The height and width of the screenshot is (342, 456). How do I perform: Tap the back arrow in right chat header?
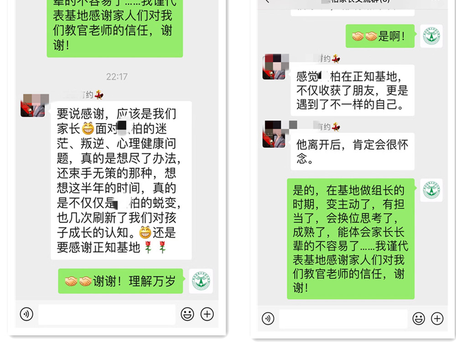[x=267, y=1]
